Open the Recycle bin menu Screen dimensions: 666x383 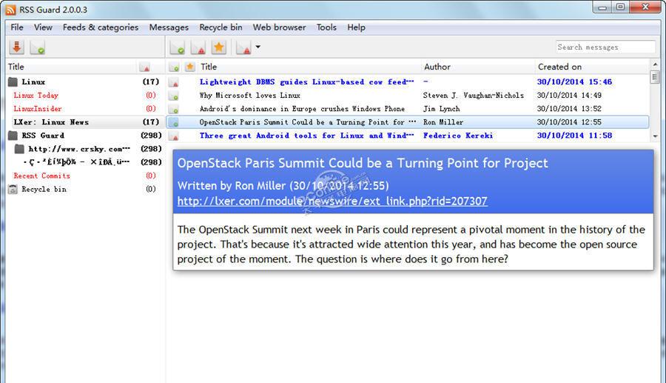pyautogui.click(x=221, y=27)
